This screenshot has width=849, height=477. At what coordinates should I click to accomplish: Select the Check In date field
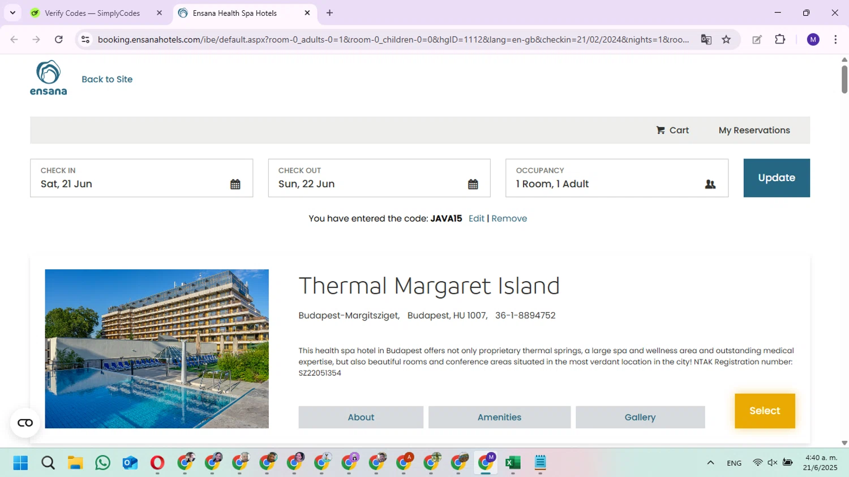pos(141,178)
